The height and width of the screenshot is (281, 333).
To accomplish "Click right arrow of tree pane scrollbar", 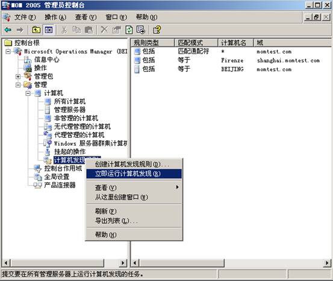I will [x=123, y=263].
